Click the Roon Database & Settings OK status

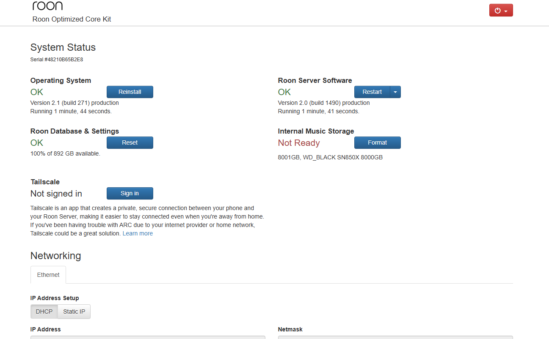point(37,143)
